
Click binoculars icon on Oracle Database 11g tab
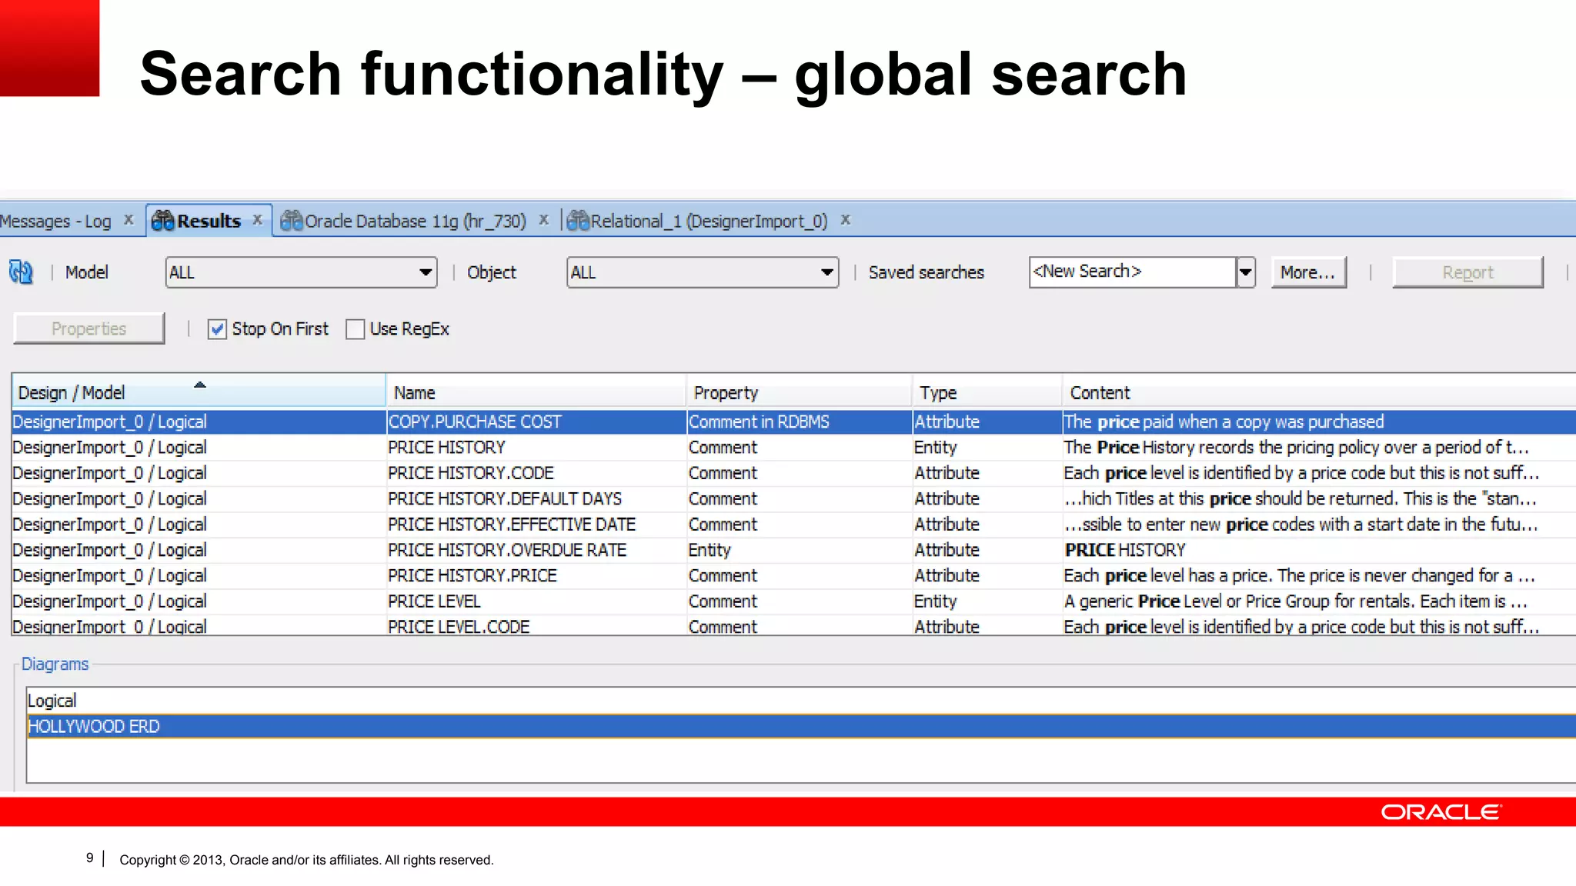point(292,221)
